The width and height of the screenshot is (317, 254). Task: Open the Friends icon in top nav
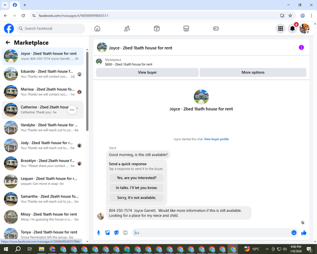[x=127, y=29]
